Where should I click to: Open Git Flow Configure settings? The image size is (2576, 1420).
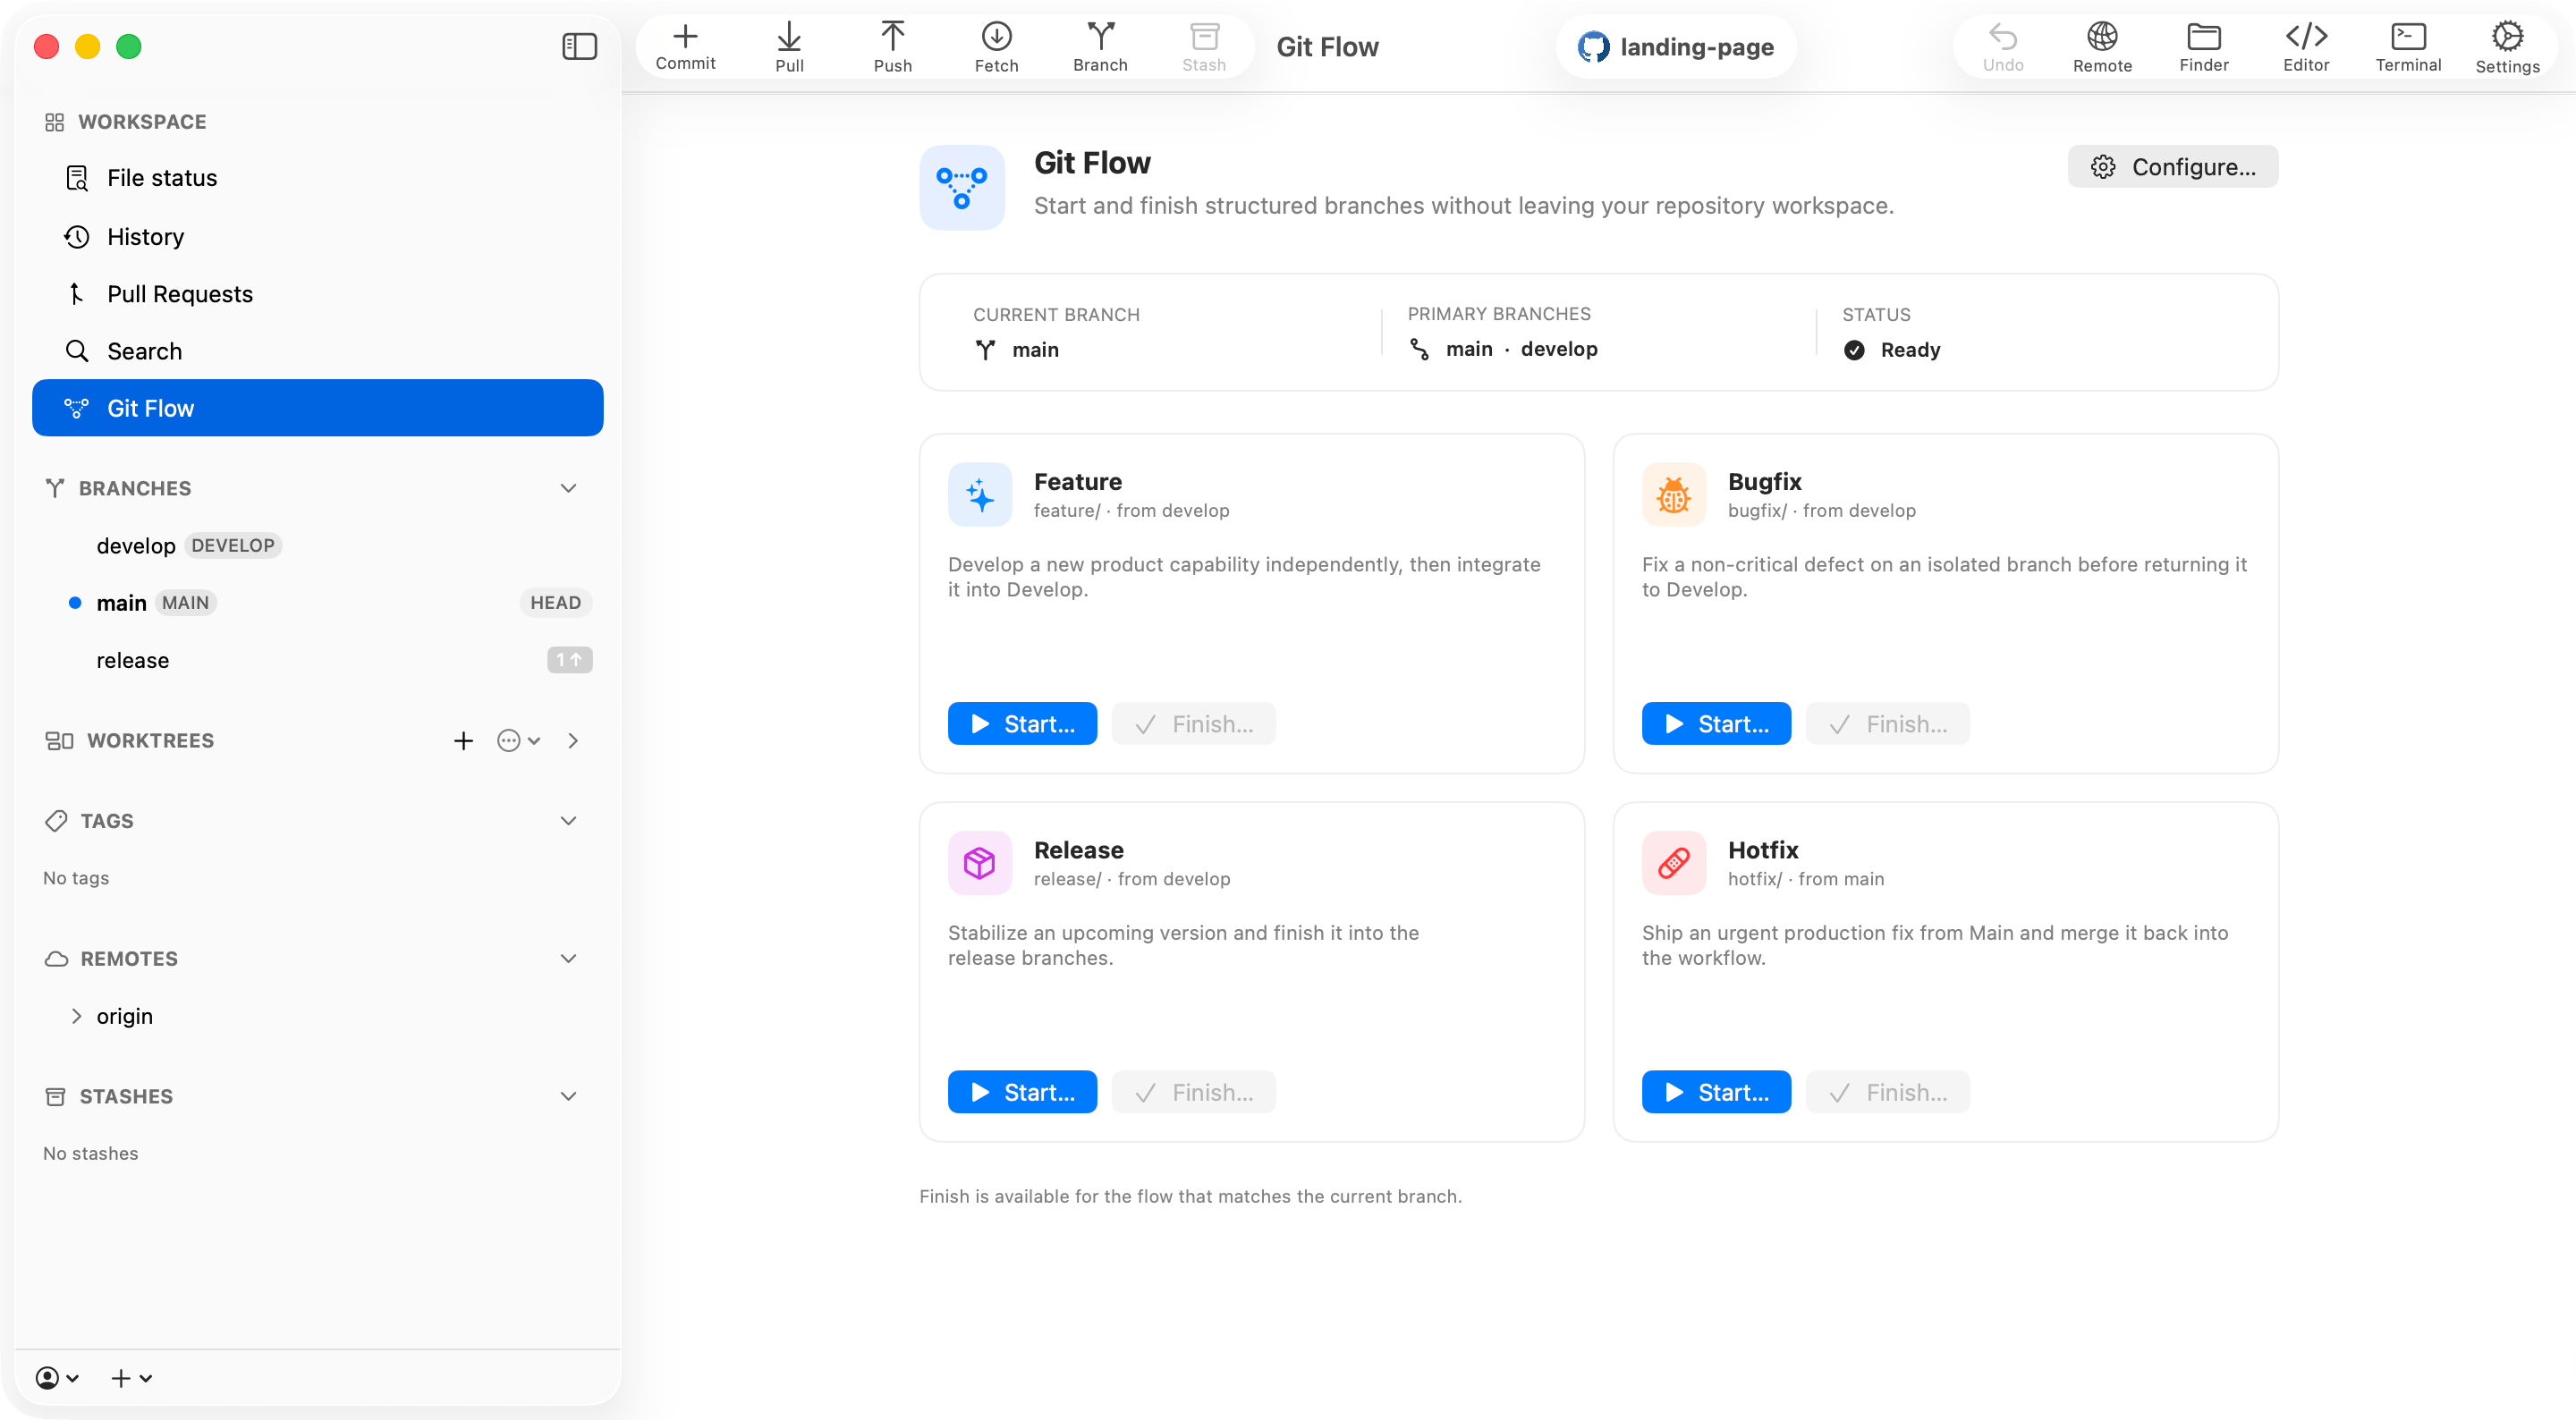2172,167
